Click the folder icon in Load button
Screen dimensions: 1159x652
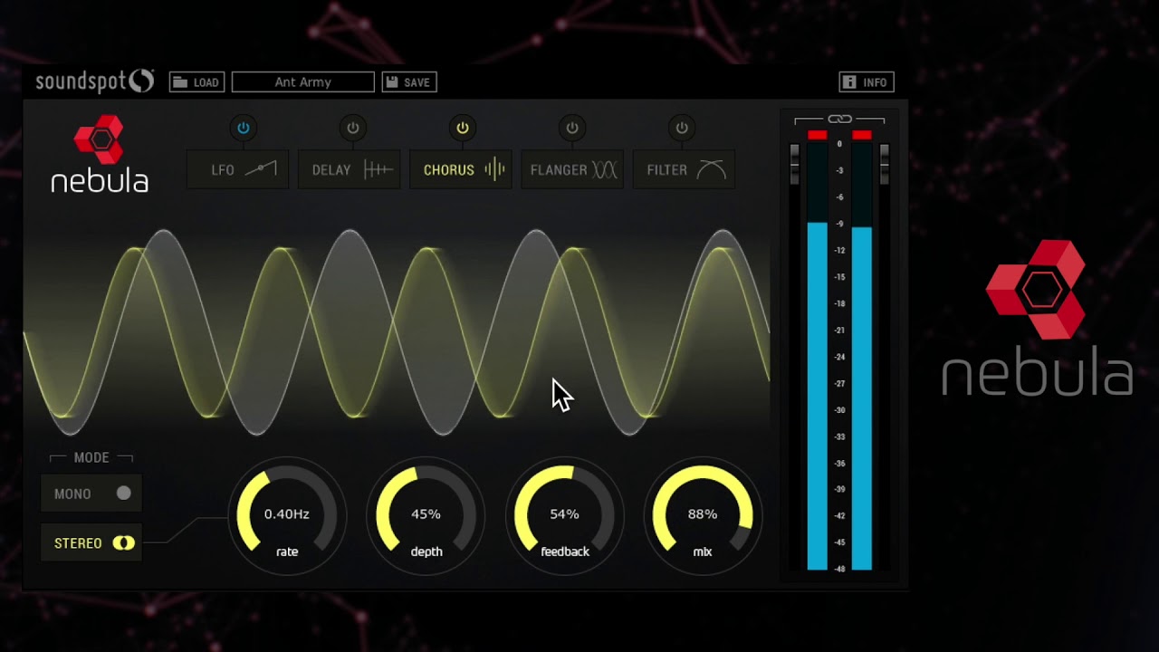coord(180,82)
